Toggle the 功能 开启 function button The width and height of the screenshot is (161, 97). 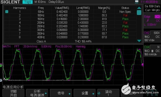coord(13,93)
